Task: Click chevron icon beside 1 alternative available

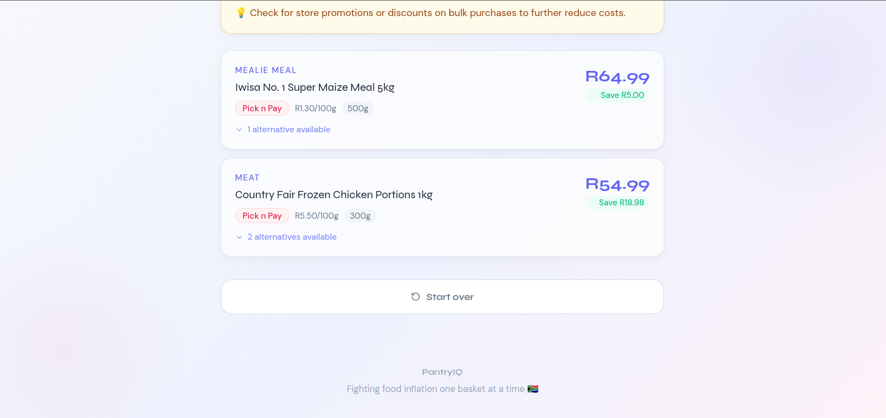Action: 239,130
